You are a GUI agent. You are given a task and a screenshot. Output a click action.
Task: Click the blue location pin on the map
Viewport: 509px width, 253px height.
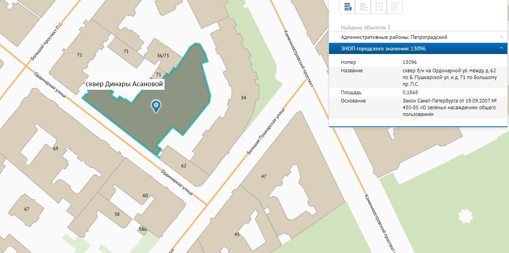pos(156,106)
